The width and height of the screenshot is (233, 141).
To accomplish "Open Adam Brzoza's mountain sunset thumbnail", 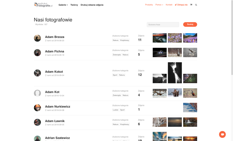I will pos(160,38).
